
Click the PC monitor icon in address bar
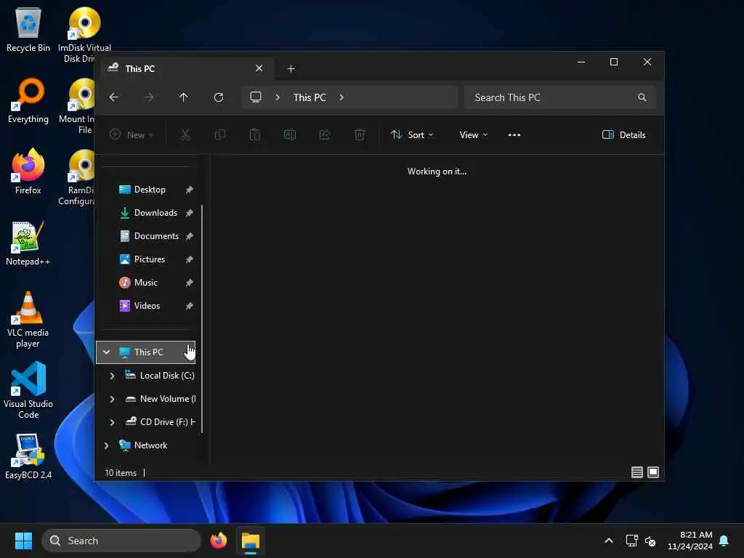point(256,97)
